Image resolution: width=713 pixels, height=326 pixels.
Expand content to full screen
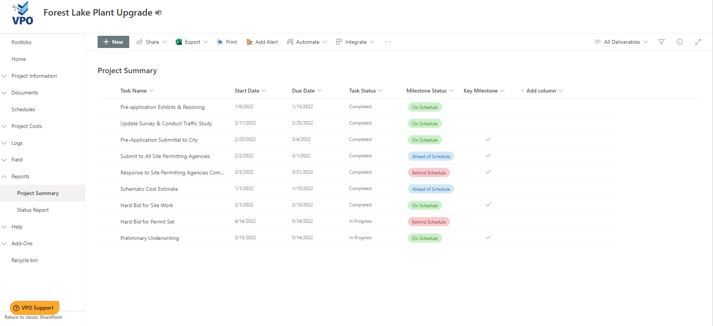[698, 42]
